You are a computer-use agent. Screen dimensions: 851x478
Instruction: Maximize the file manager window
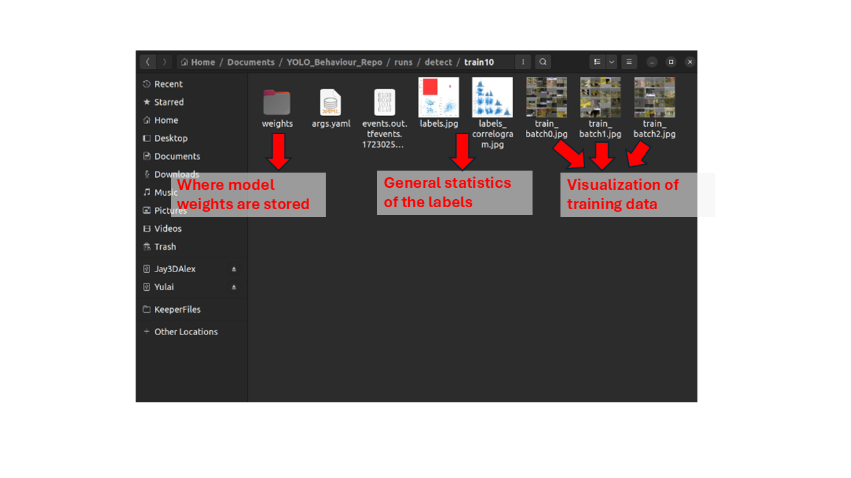point(671,62)
